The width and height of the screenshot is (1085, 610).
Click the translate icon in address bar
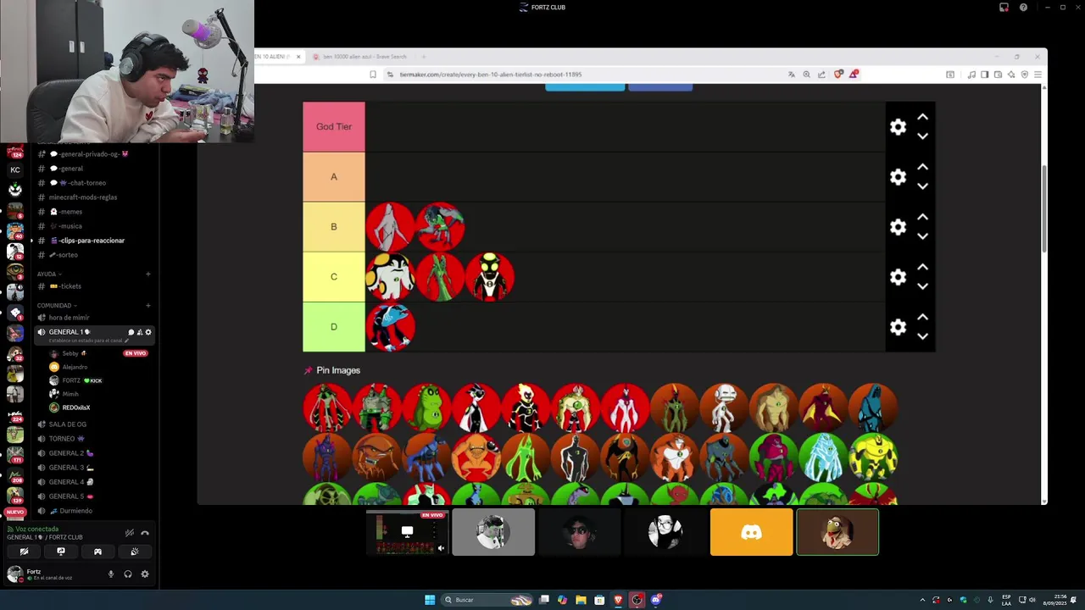pyautogui.click(x=792, y=75)
